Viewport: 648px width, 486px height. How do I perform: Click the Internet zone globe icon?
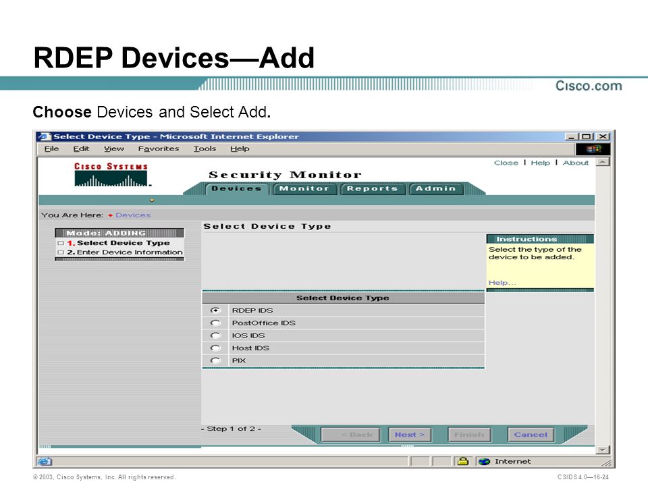click(484, 461)
